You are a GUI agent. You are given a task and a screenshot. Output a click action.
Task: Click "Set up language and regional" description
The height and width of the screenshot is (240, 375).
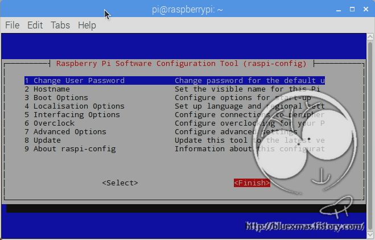(238, 106)
